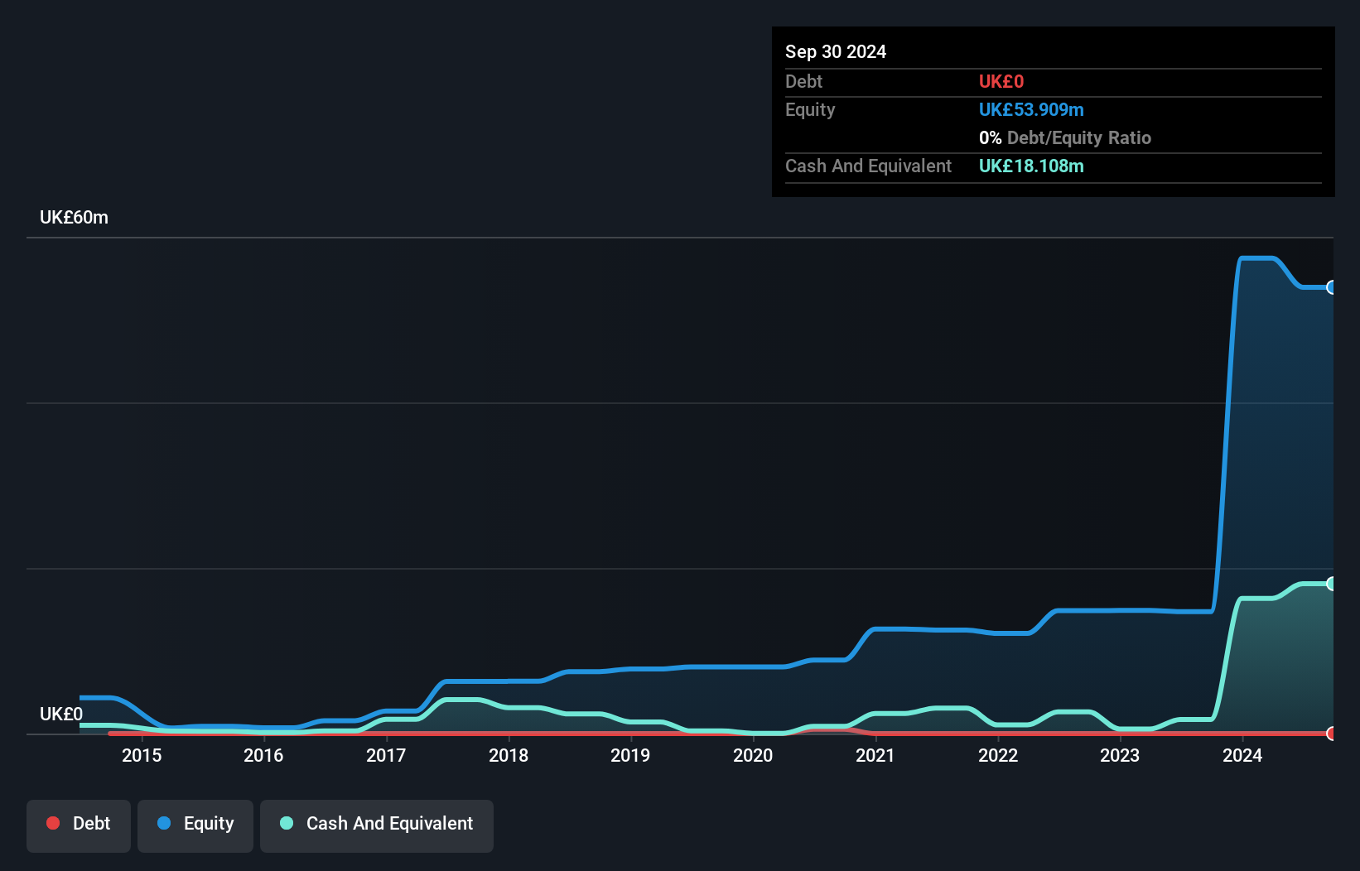This screenshot has height=871, width=1360.
Task: Click the Equity row label in tooltip
Action: [x=810, y=109]
